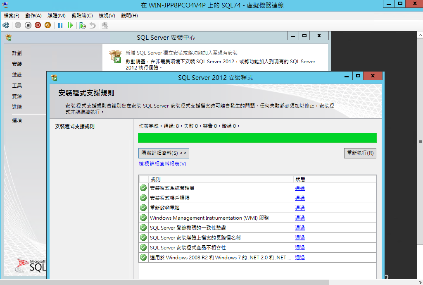The image size is (423, 285).
Task: Click 通過 link for 登錄機碼的一致性驗證
Action: tap(300, 228)
